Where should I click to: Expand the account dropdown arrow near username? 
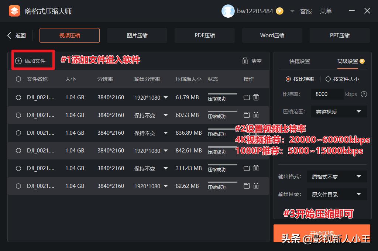(x=292, y=11)
